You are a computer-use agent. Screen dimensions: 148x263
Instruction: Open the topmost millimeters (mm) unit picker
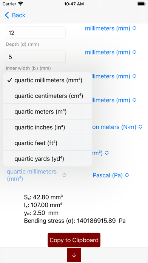[111, 28]
